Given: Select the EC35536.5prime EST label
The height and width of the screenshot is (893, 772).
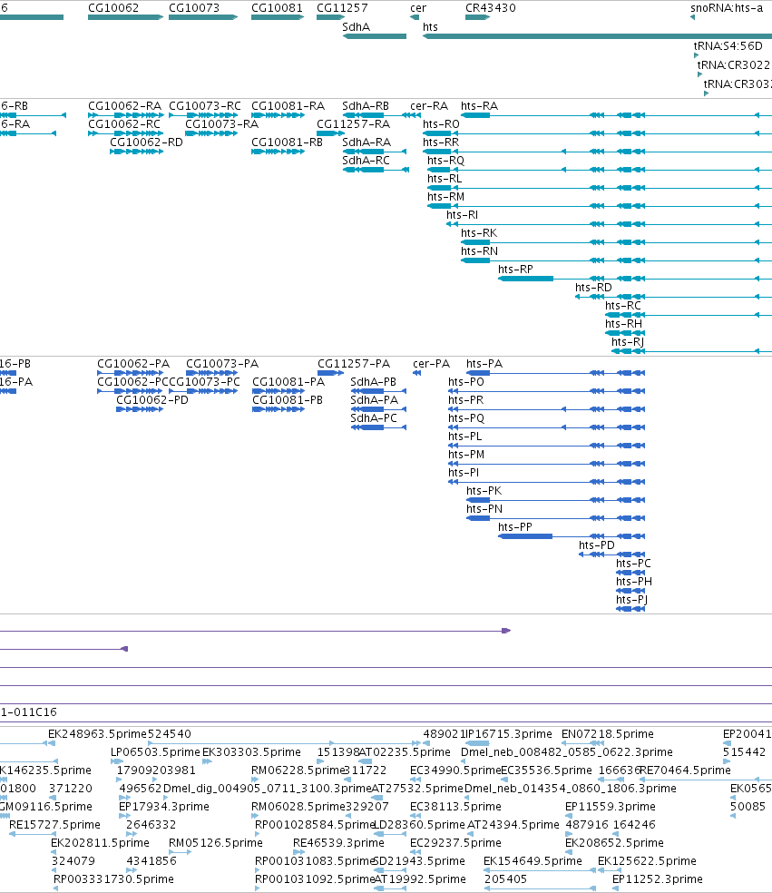Looking at the screenshot, I should [x=546, y=770].
